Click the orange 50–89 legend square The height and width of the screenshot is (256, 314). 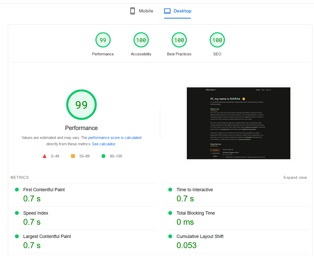[73, 156]
